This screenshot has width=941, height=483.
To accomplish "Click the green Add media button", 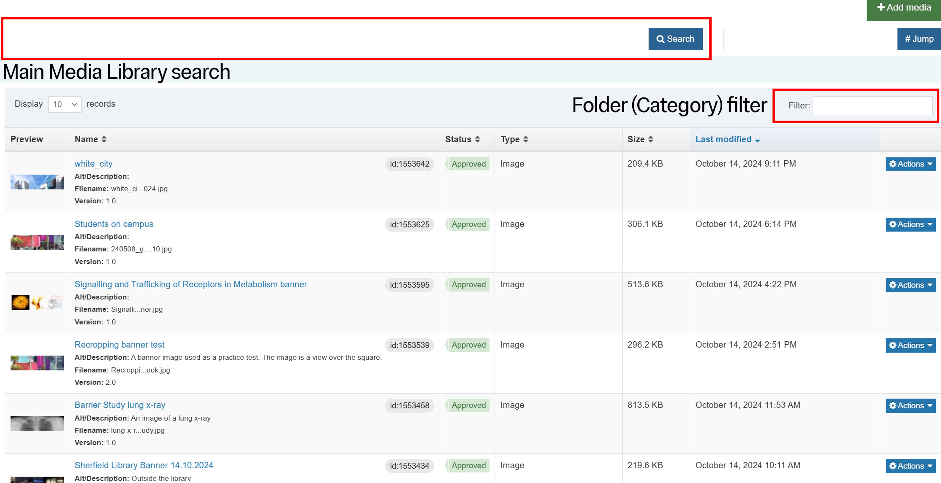I will point(903,8).
